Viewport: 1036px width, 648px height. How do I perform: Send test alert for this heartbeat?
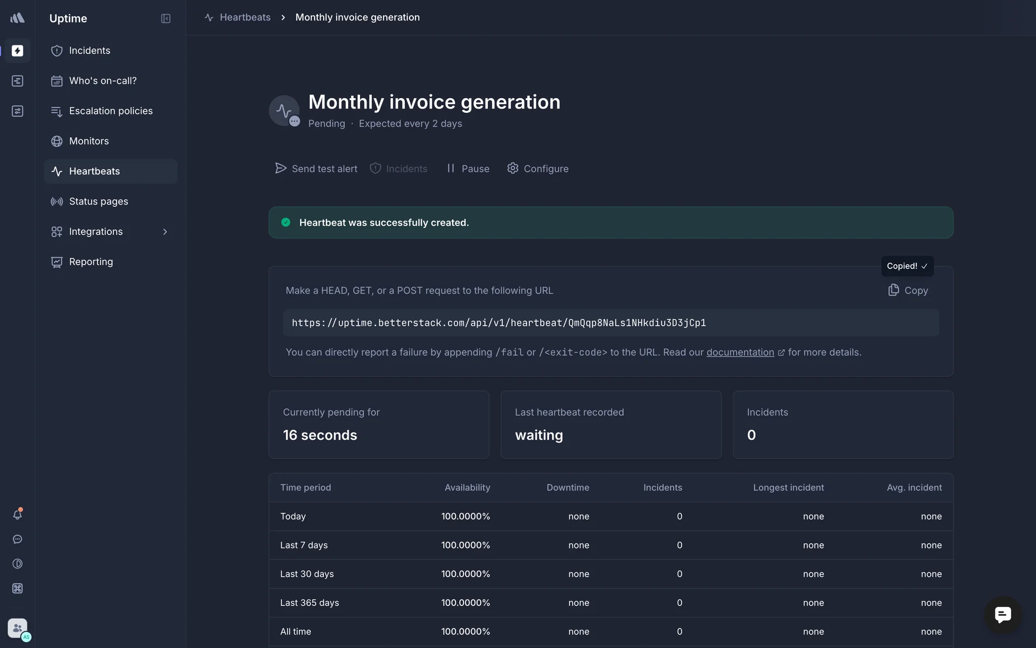click(x=316, y=168)
